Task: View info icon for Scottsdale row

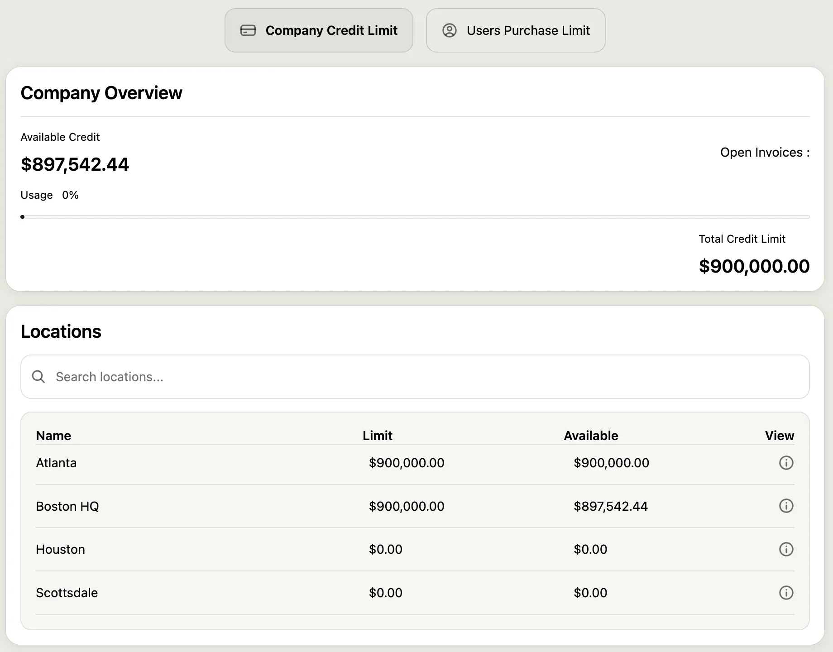Action: (786, 593)
